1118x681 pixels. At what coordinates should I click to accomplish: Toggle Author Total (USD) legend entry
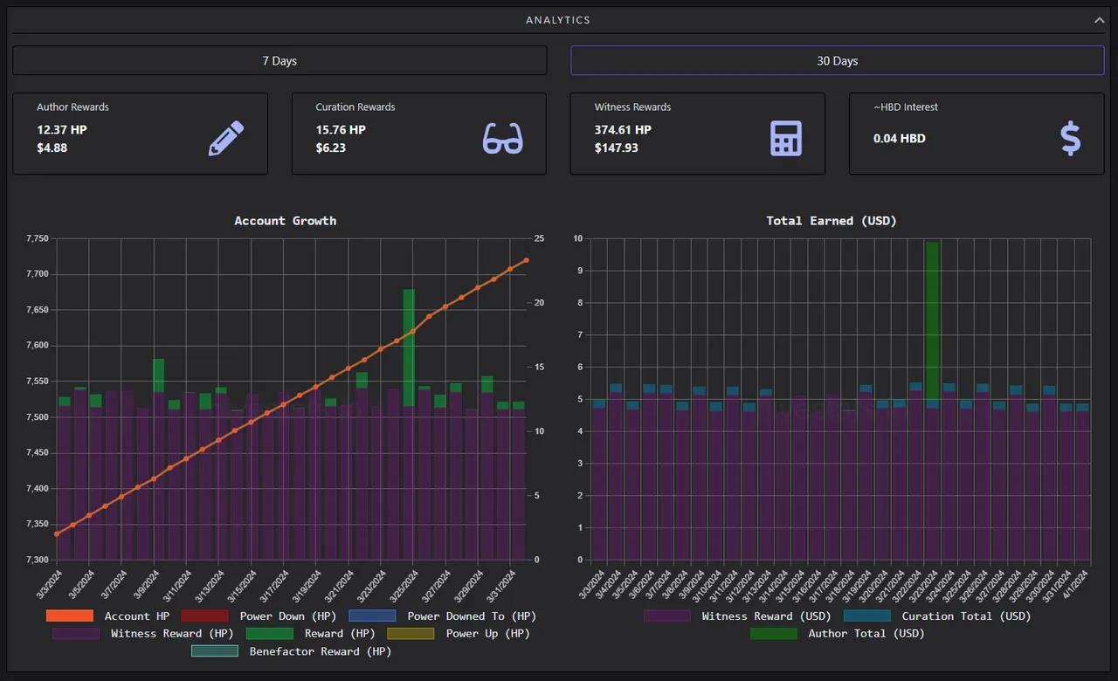tap(837, 633)
